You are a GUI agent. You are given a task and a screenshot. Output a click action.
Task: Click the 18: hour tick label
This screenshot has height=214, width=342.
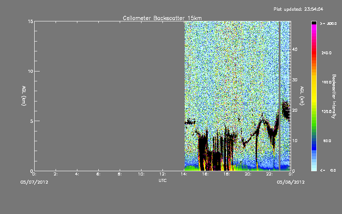tap(227, 174)
